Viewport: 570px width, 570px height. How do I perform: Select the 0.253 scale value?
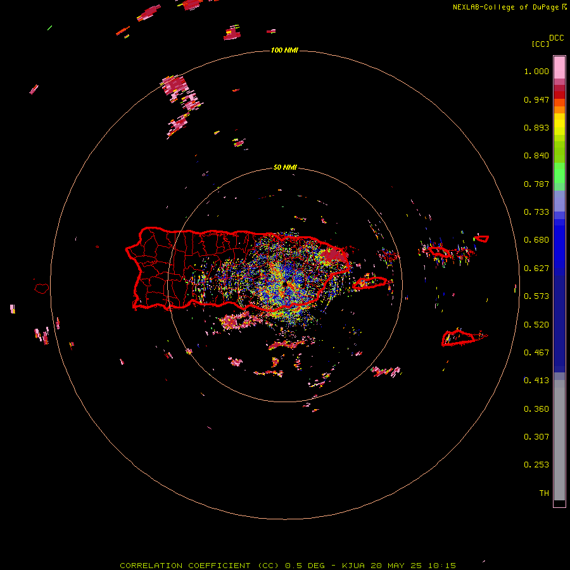pyautogui.click(x=536, y=465)
